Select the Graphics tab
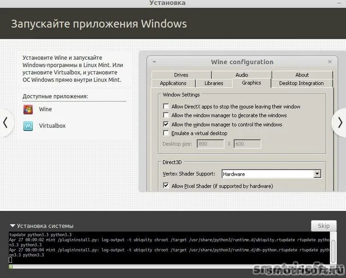This screenshot has height=278, width=346. click(252, 83)
